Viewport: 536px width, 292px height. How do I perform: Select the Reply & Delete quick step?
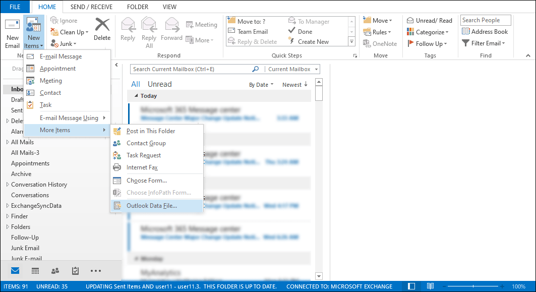253,42
